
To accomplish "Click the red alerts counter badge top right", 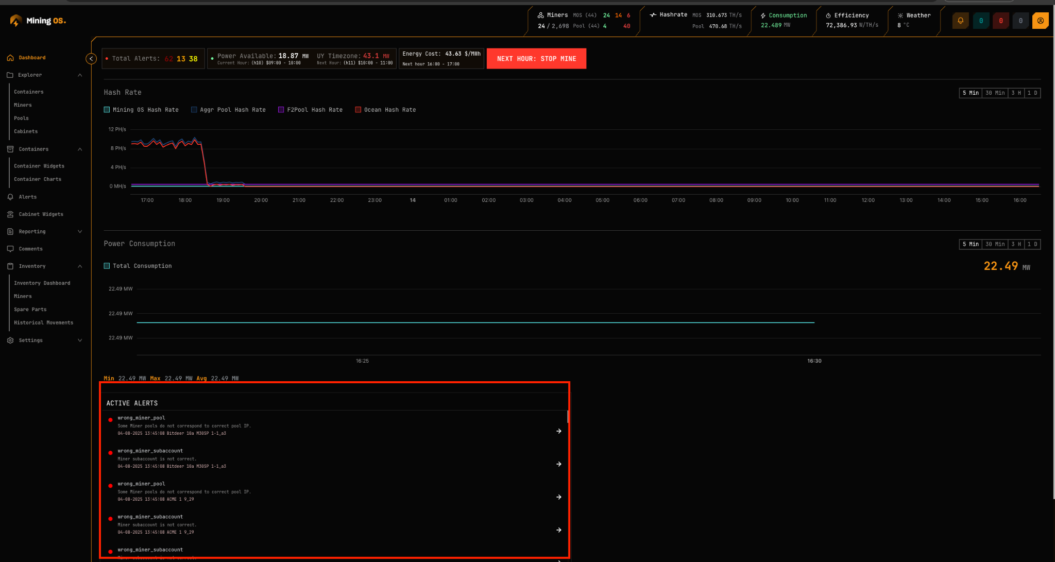I will 1001,21.
